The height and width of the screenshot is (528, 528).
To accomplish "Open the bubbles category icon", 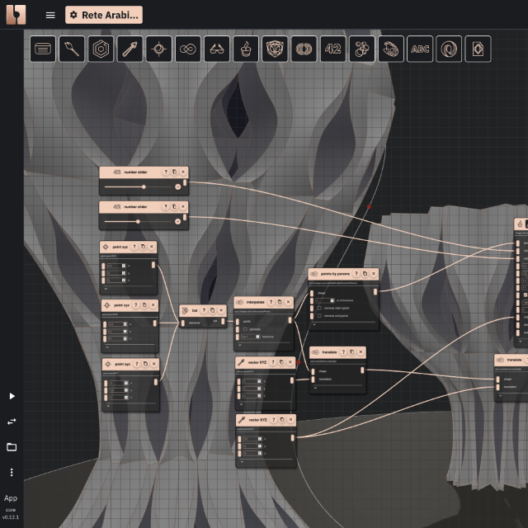I will coord(362,49).
